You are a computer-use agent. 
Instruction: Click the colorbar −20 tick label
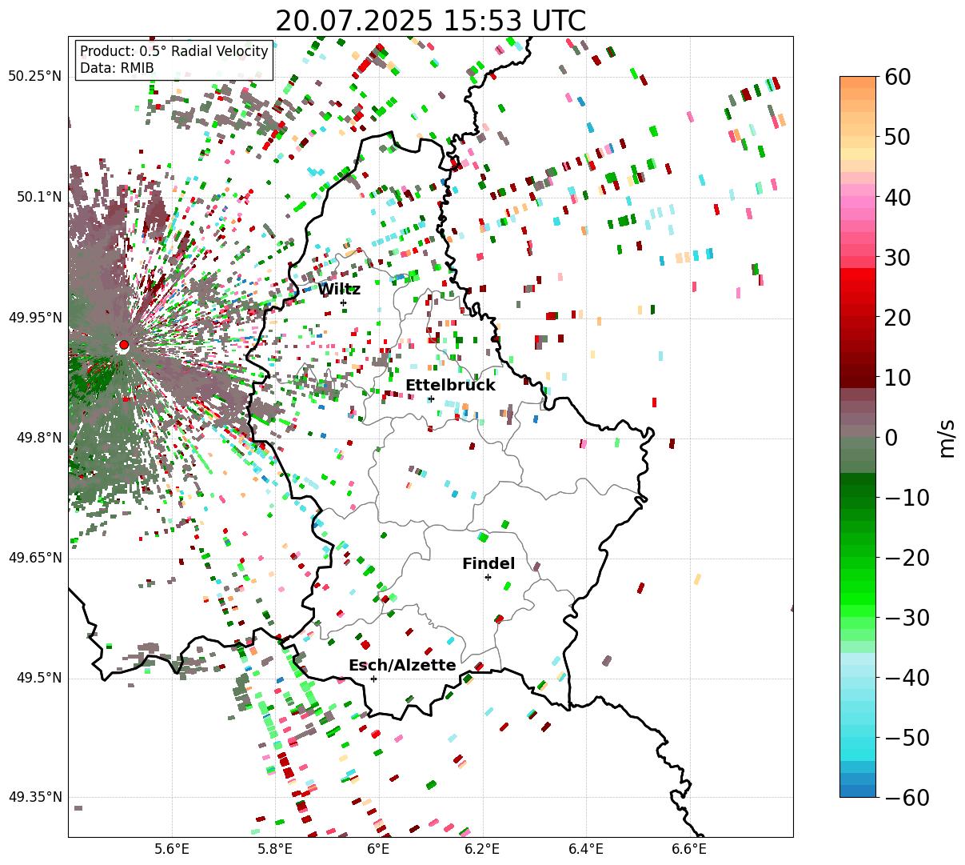tap(906, 557)
